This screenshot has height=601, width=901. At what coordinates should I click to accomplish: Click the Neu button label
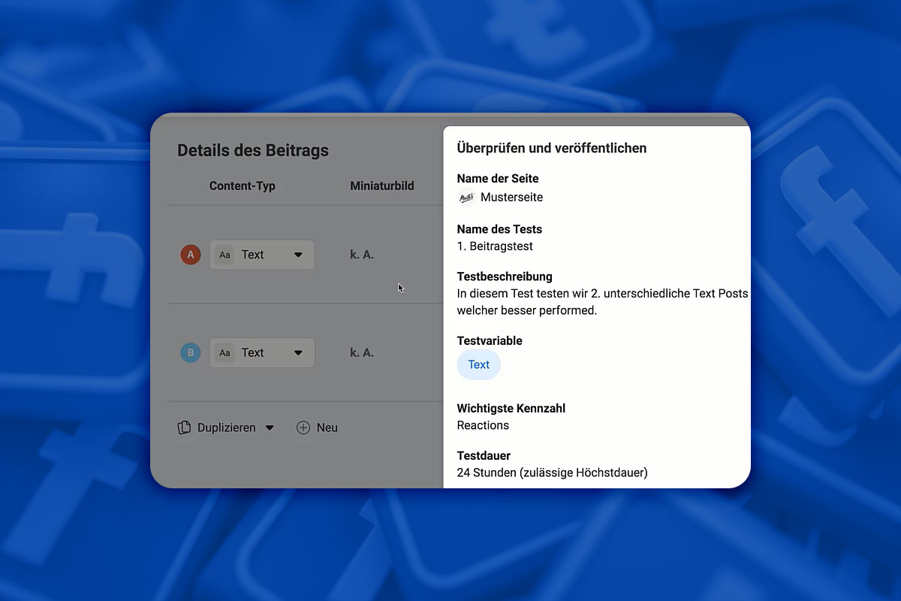click(x=327, y=427)
